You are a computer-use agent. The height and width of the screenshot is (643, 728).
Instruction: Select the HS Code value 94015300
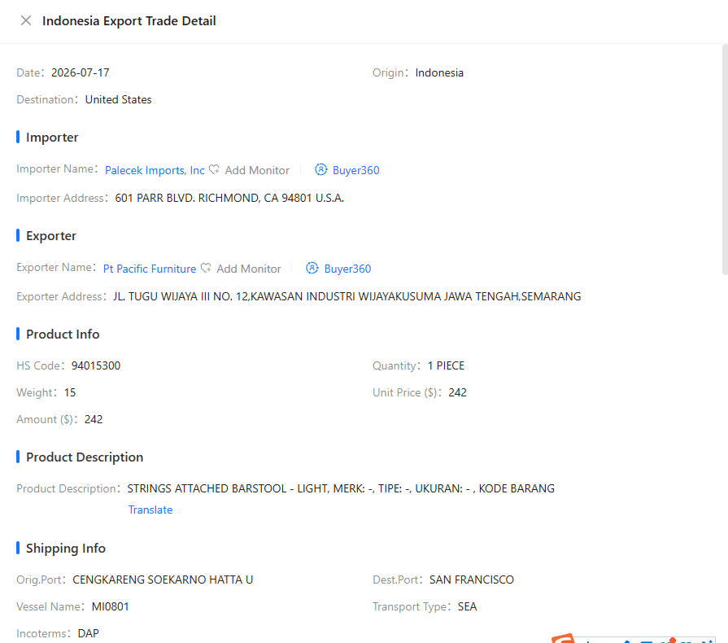pos(96,365)
